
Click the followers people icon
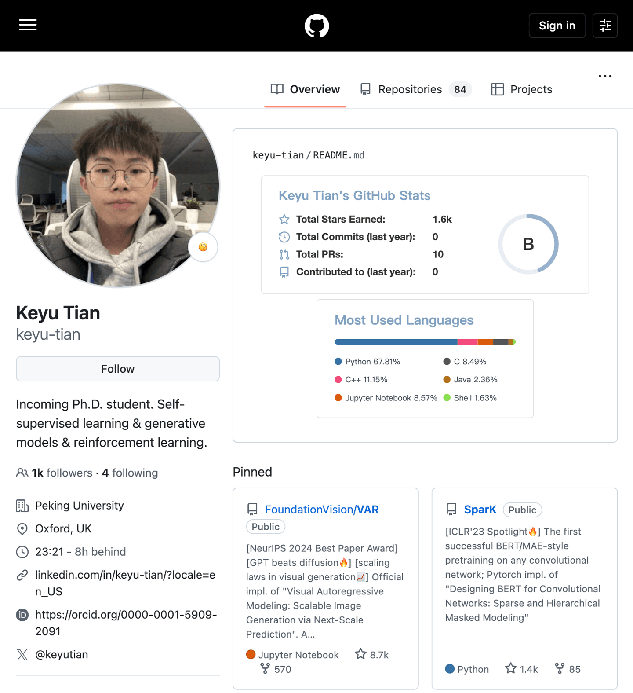click(22, 473)
